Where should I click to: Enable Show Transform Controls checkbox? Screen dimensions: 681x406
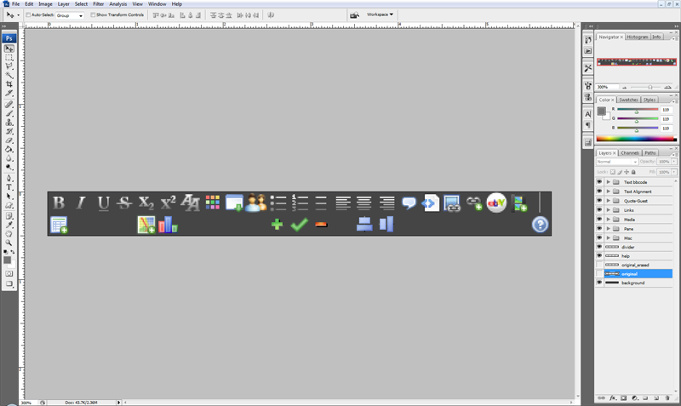(93, 14)
